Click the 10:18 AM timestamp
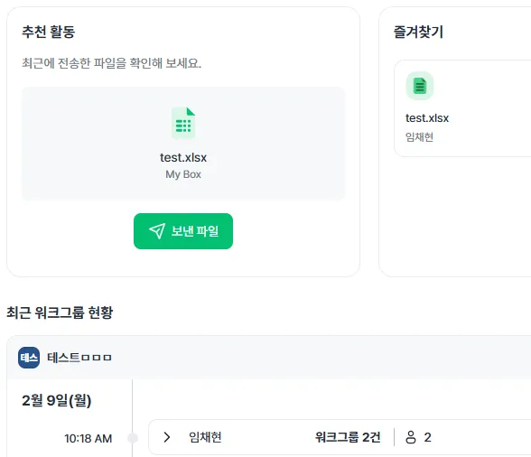531x457 pixels. coord(88,438)
